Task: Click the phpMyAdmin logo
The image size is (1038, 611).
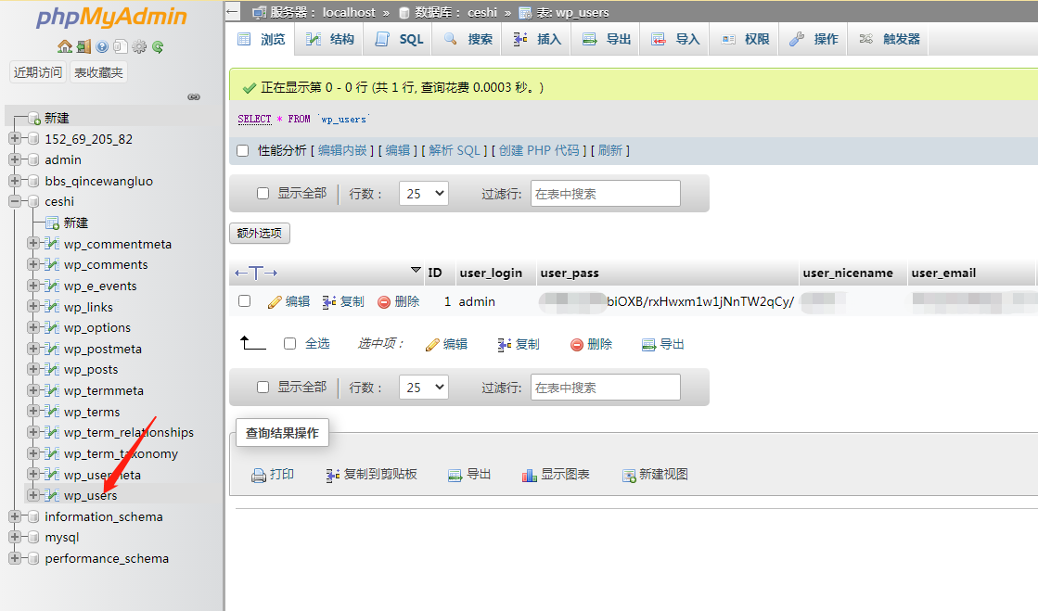Action: [111, 18]
